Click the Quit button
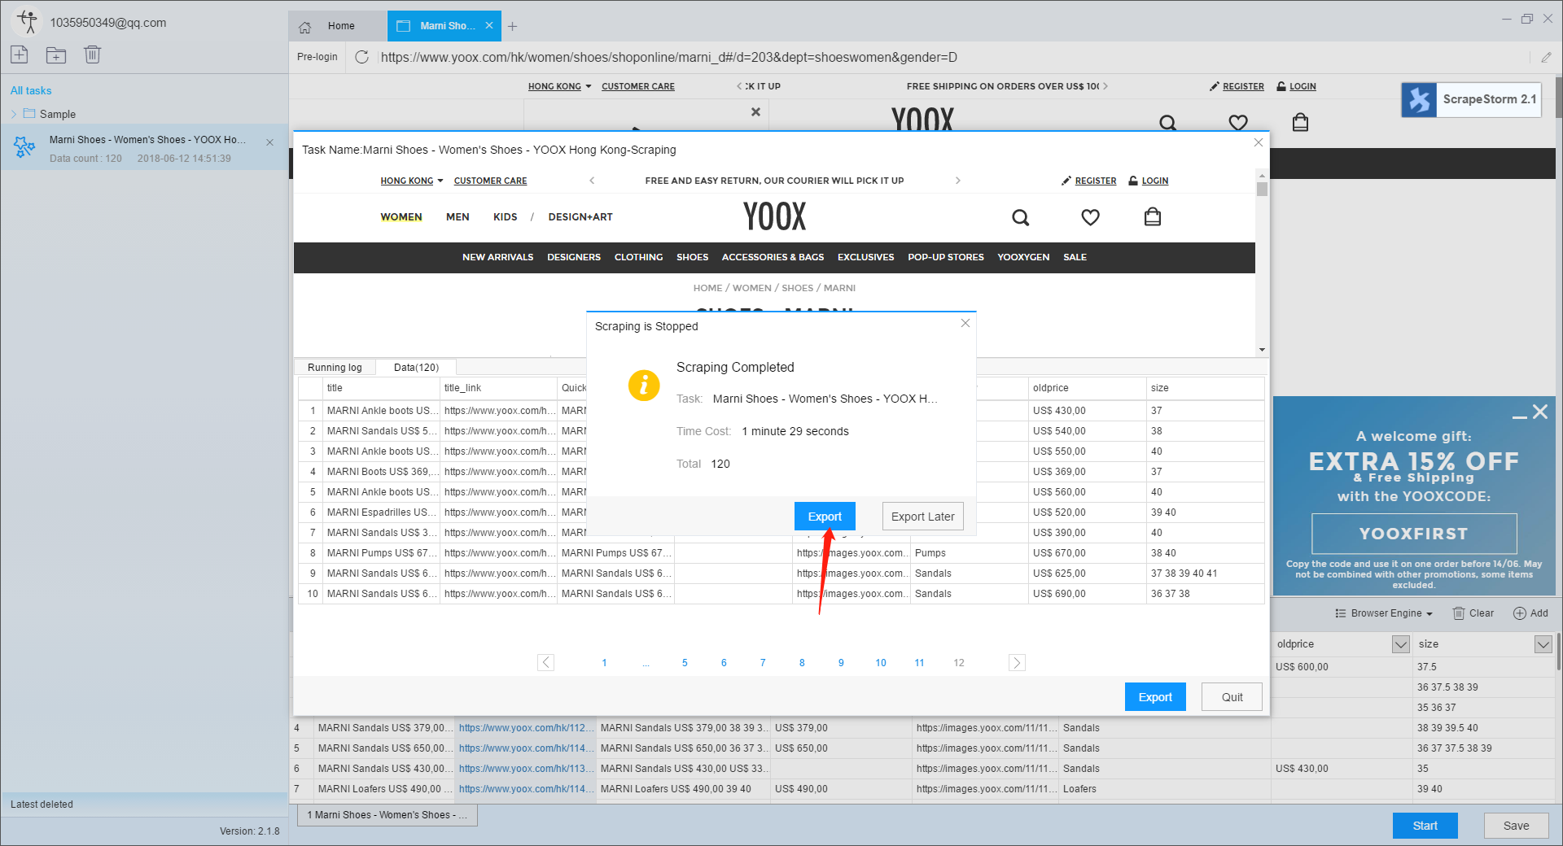This screenshot has width=1563, height=846. tap(1232, 697)
